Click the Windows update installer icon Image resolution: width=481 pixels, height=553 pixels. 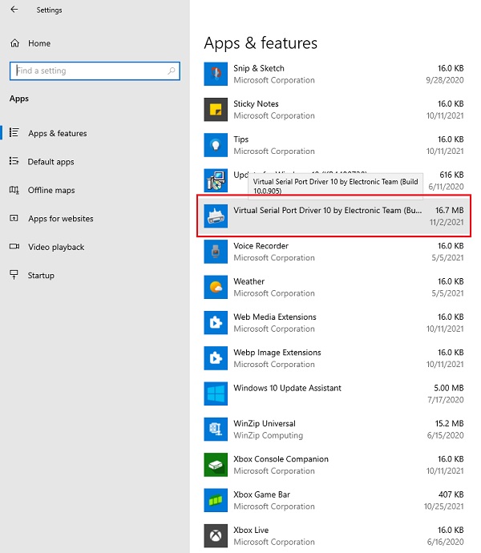[216, 180]
